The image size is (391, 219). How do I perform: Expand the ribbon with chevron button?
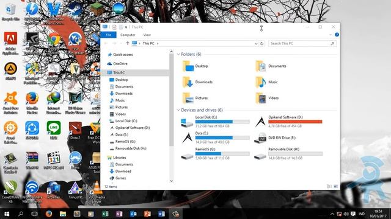[331, 35]
